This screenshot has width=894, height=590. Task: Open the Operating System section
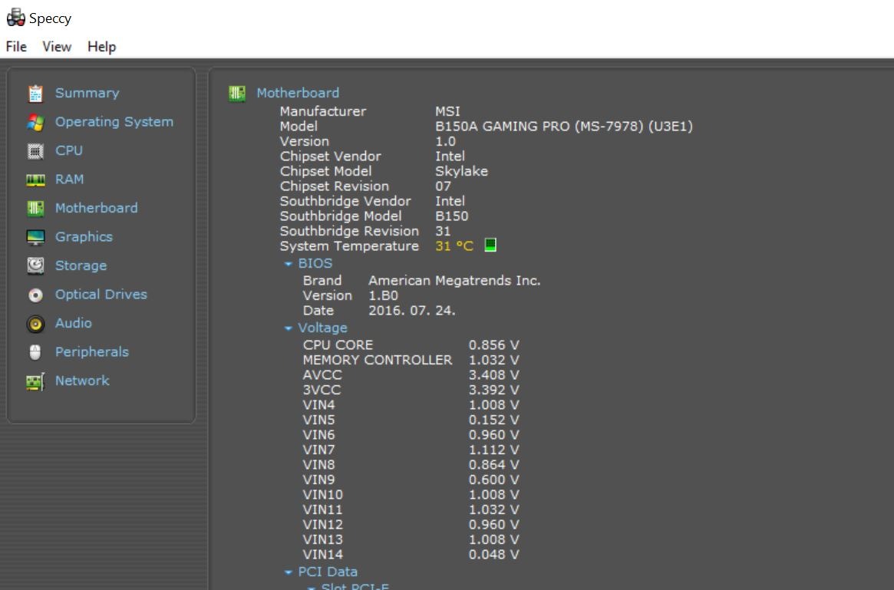coord(114,122)
